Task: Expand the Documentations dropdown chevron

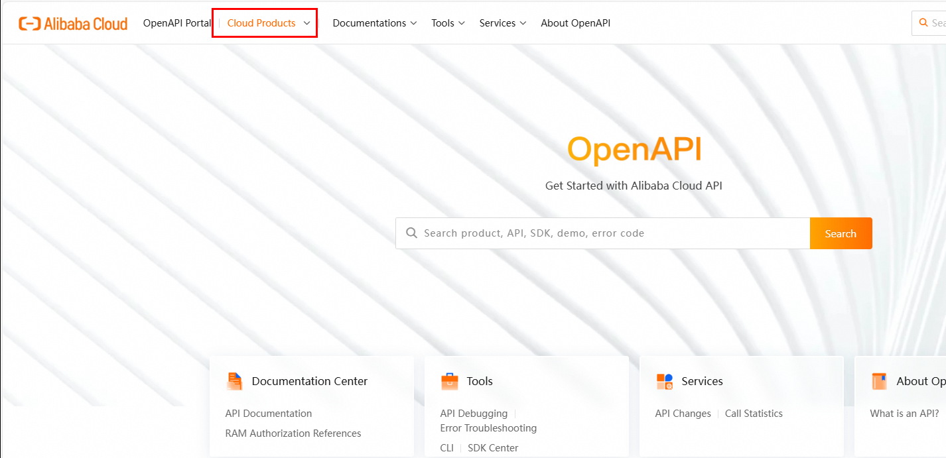Action: coord(413,23)
